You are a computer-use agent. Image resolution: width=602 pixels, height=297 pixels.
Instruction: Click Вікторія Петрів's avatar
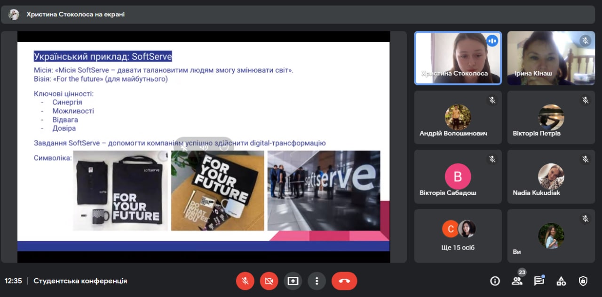[551, 117]
